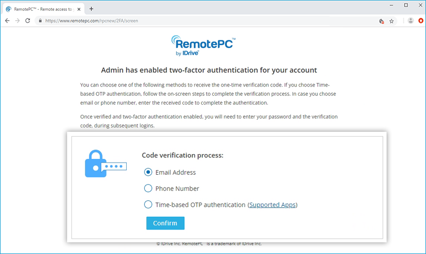Click the red extension icon in the toolbar

tap(421, 21)
